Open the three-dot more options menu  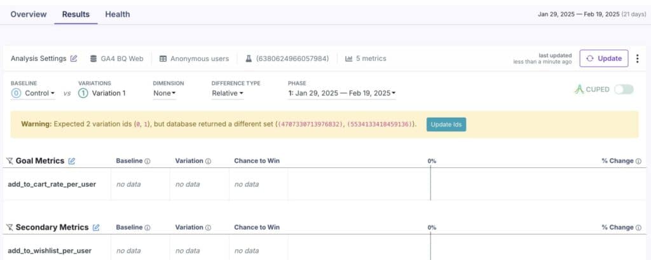click(638, 58)
